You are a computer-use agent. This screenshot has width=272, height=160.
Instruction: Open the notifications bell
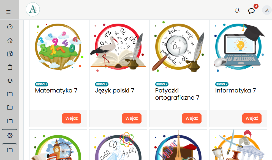237,10
